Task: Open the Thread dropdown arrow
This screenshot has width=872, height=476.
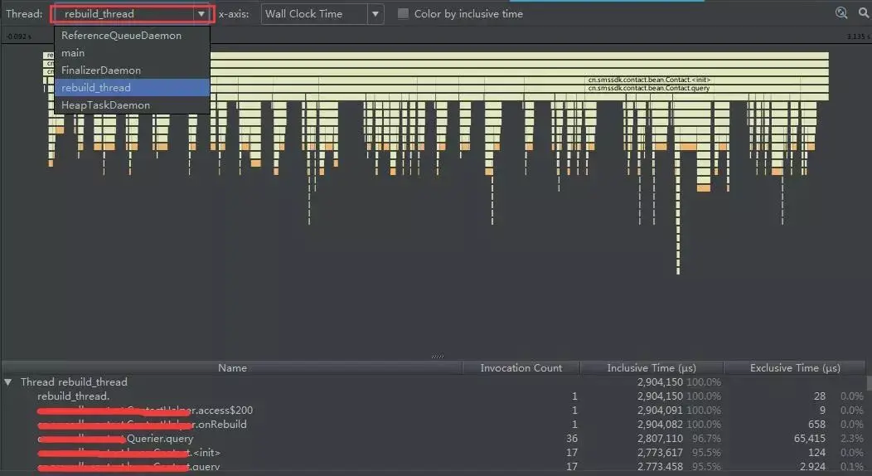Action: (201, 14)
